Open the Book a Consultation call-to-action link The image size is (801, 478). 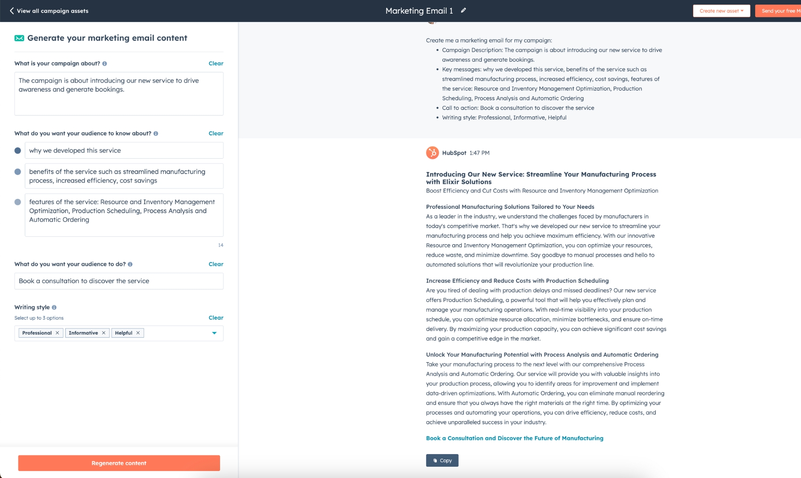point(514,438)
